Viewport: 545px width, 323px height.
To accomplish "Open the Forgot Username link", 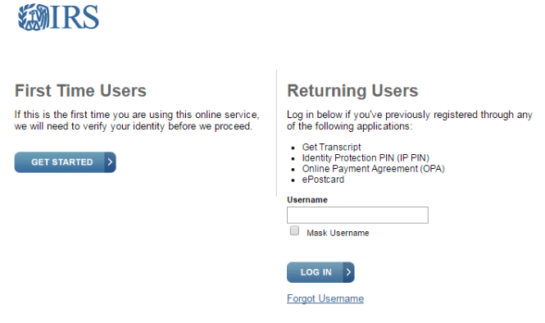I will click(325, 298).
